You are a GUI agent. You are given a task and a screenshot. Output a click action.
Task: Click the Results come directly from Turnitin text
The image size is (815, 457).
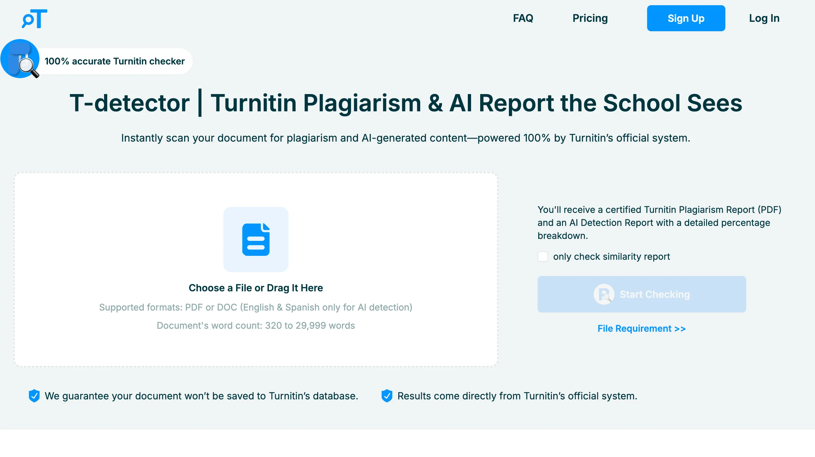click(517, 396)
